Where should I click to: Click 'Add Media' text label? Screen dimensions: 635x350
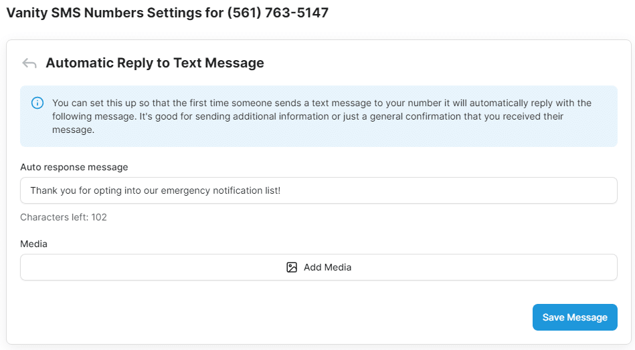pyautogui.click(x=327, y=267)
